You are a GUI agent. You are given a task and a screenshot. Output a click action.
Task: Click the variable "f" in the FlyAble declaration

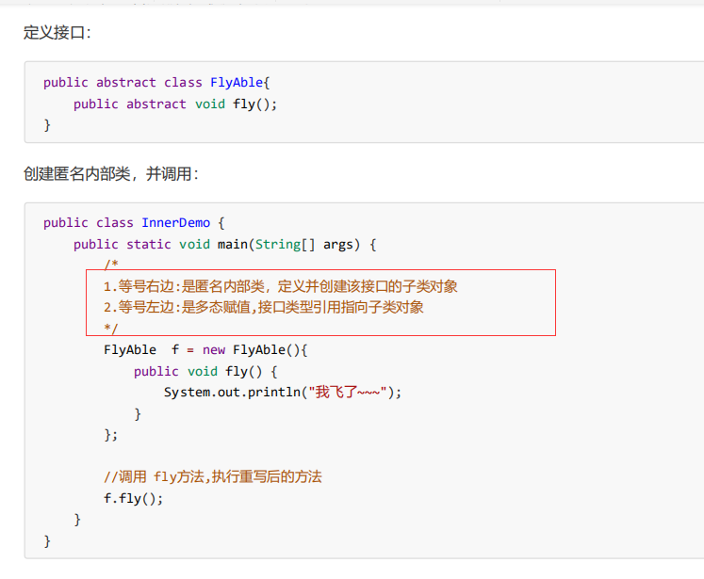(x=175, y=350)
